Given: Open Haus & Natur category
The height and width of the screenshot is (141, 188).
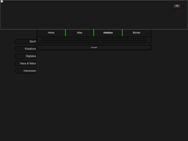Looking at the screenshot, I should 26,63.
